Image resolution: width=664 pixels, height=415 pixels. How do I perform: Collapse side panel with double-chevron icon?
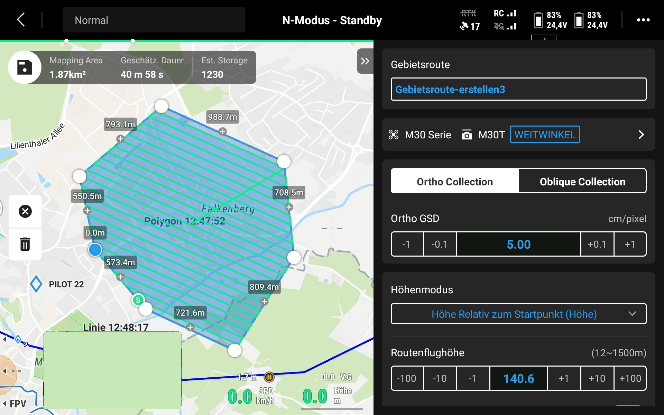(x=365, y=61)
